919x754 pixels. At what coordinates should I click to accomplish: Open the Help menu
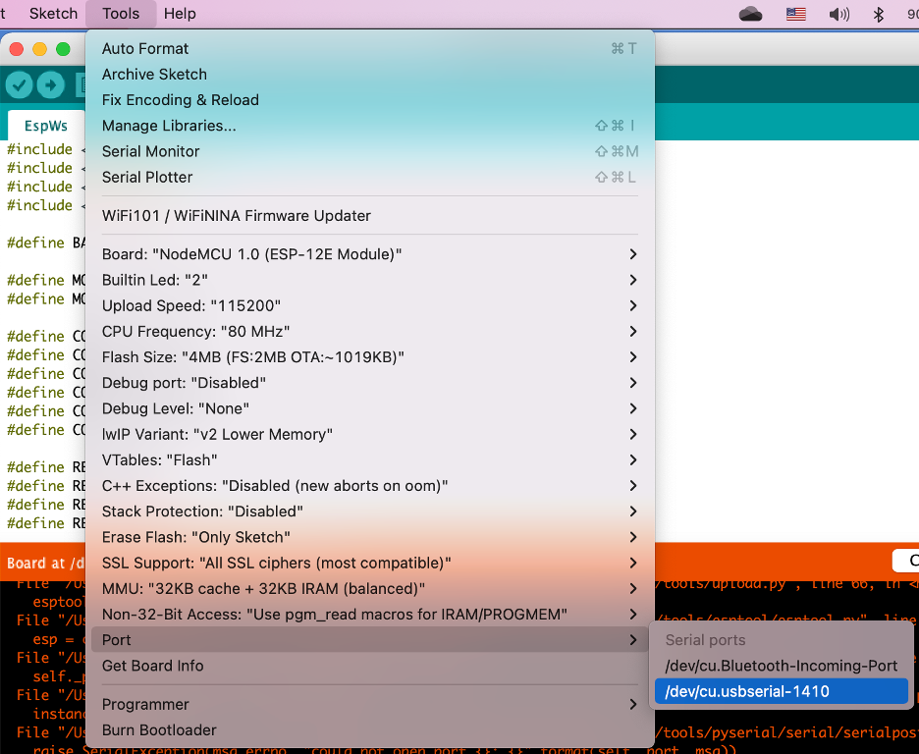[180, 14]
